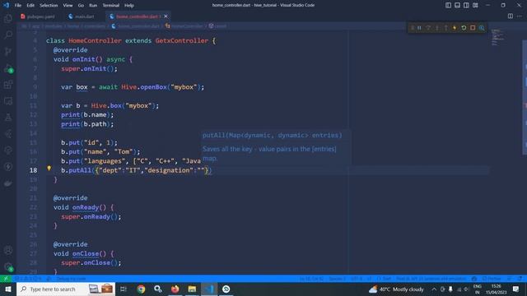Image resolution: width=527 pixels, height=296 pixels.
Task: Click 'openBox' method call in code
Action: pos(154,87)
